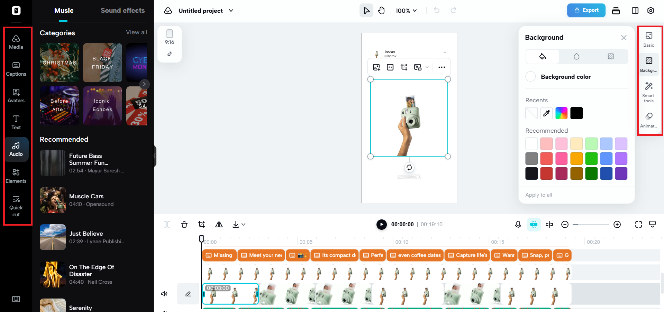
Task: Expand the download options arrow in timeline
Action: tap(244, 225)
